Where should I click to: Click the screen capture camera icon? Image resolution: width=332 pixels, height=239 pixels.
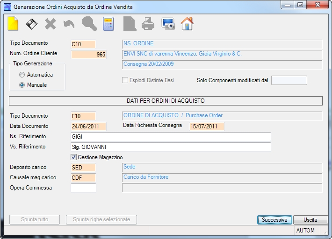168,24
